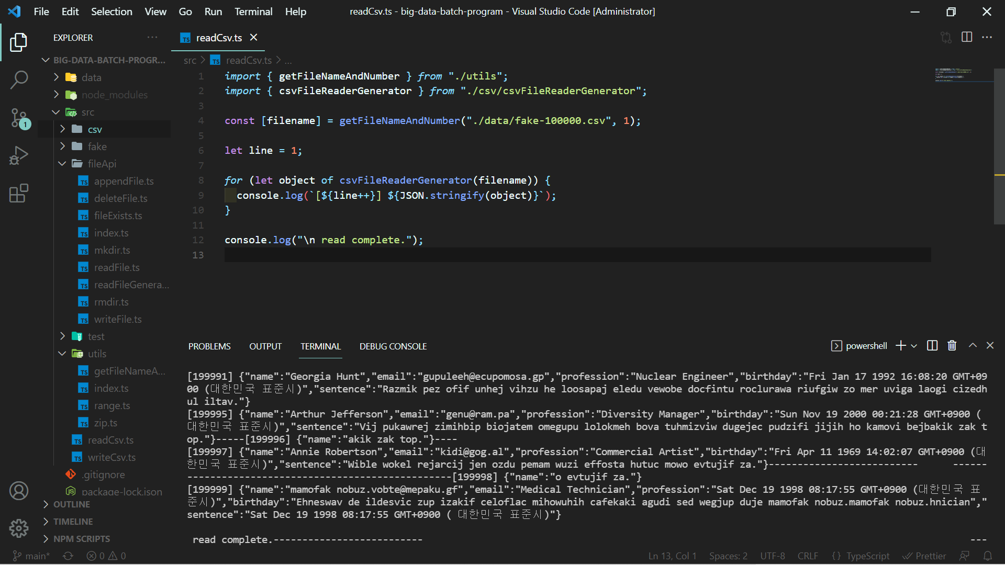Viewport: 1005px width, 565px height.
Task: Open the Accounts icon
Action: coord(19,491)
